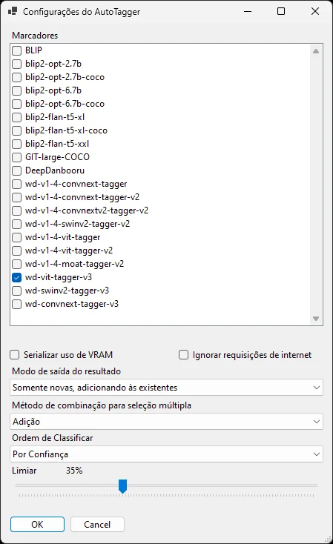Screen dimensions: 333x544
Task: Confirm settings with the OK button
Action: [x=38, y=524]
